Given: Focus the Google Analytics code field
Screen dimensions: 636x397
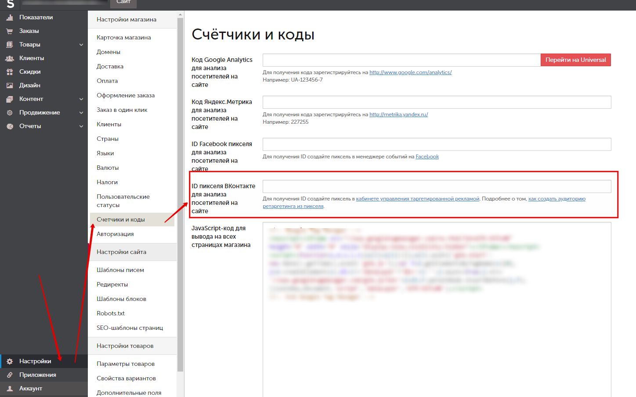Looking at the screenshot, I should click(401, 60).
